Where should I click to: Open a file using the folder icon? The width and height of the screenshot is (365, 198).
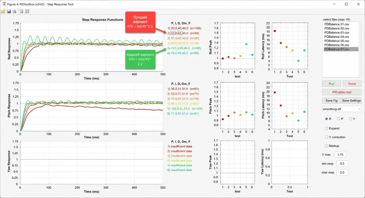point(3,12)
